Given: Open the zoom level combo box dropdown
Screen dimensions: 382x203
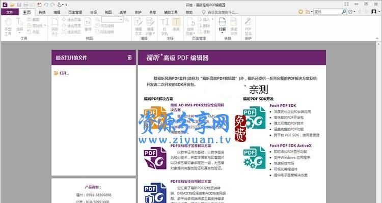Looking at the screenshot, I should click(x=121, y=19).
